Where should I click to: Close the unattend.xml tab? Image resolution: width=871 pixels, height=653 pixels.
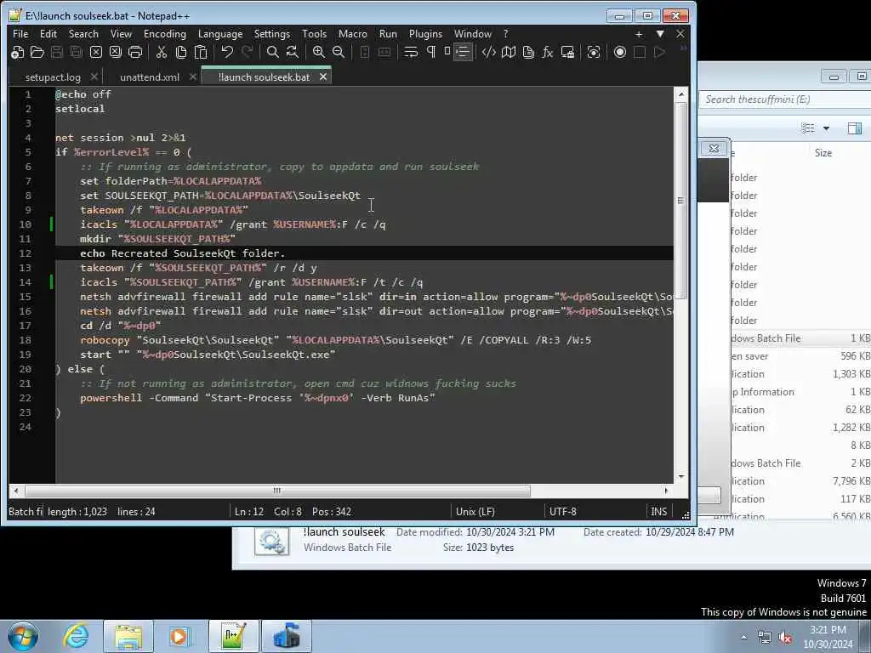pos(193,77)
